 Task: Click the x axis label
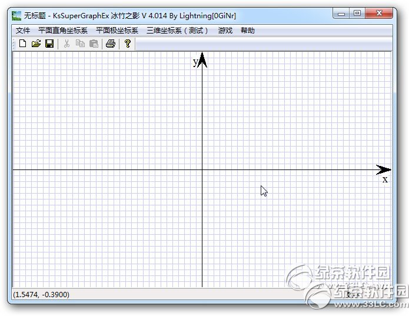[x=385, y=179]
